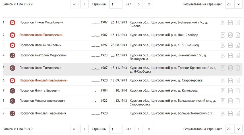Click download icon for Прокопов Никита Евсеевич

pos(238,91)
